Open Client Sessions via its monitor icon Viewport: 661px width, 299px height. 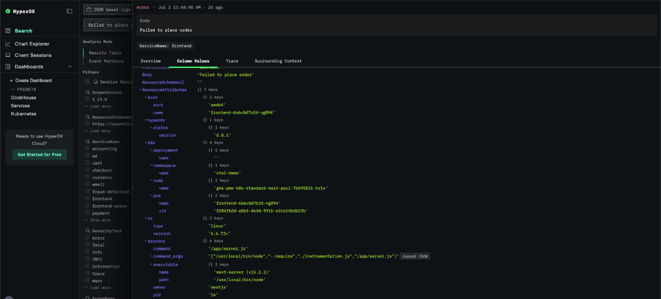(x=7, y=55)
